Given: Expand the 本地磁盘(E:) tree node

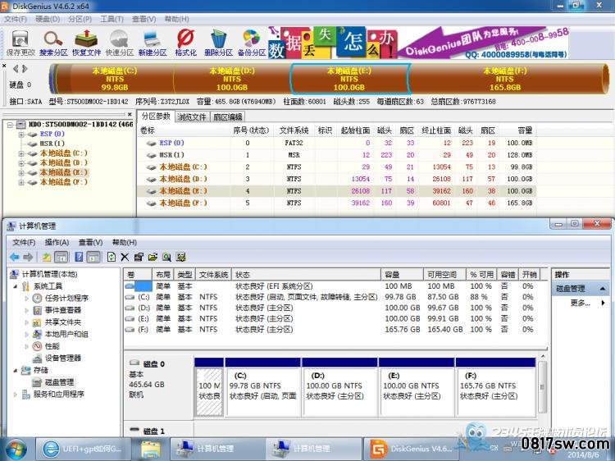Looking at the screenshot, I should point(21,172).
